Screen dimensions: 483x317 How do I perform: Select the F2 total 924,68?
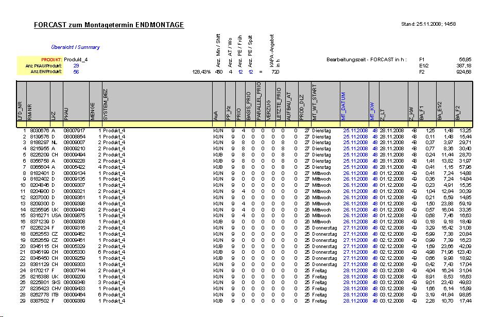tap(463, 72)
